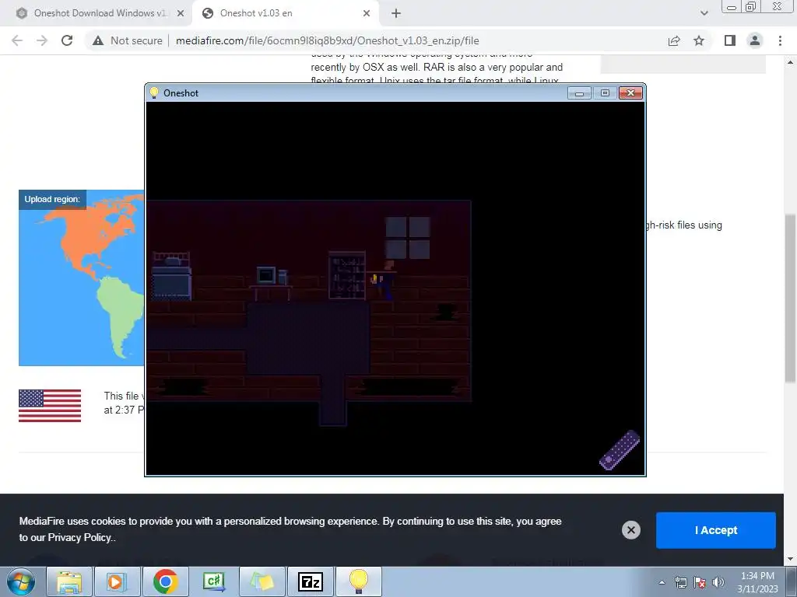Maximize the Oneshot game window
Image resolution: width=797 pixels, height=597 pixels.
(605, 93)
